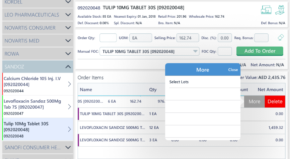290x159 pixels.
Task: Click the stock boxes icon
Action: [x=266, y=11]
